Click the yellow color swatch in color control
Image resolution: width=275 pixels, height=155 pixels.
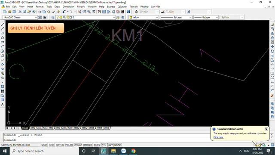[131, 17]
